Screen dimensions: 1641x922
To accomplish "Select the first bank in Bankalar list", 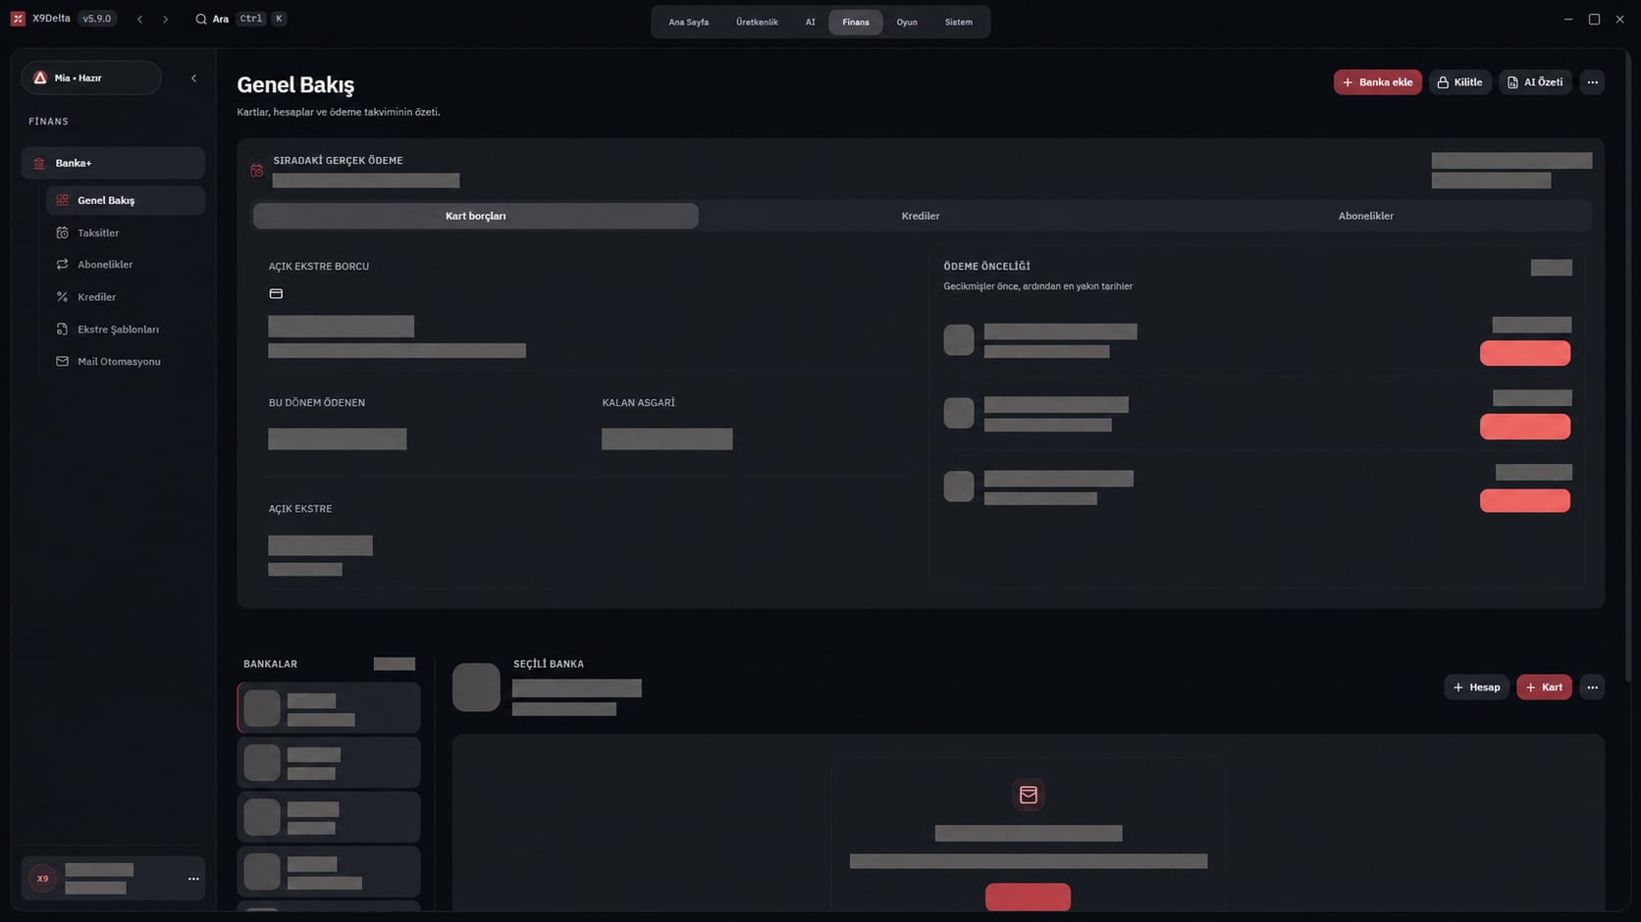I will (x=329, y=708).
